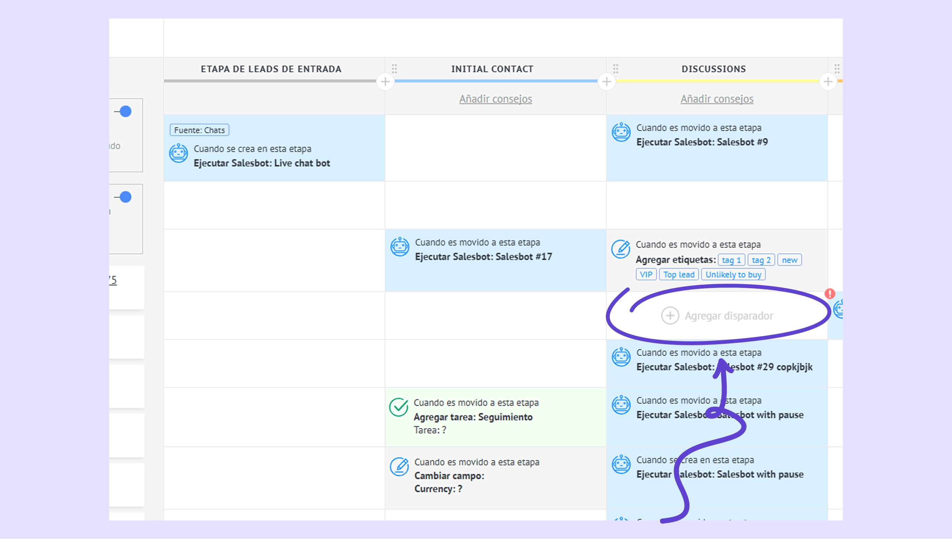Click the Cambiar campo edit icon
Viewport: 952px width, 539px height.
click(399, 467)
